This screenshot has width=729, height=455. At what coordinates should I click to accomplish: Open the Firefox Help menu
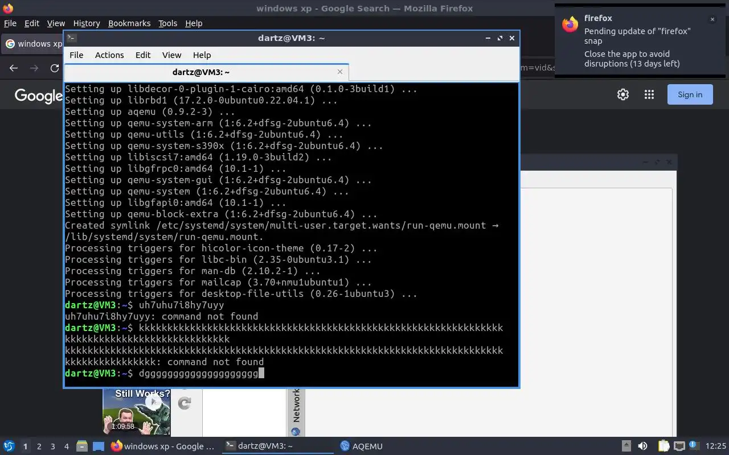pyautogui.click(x=194, y=23)
